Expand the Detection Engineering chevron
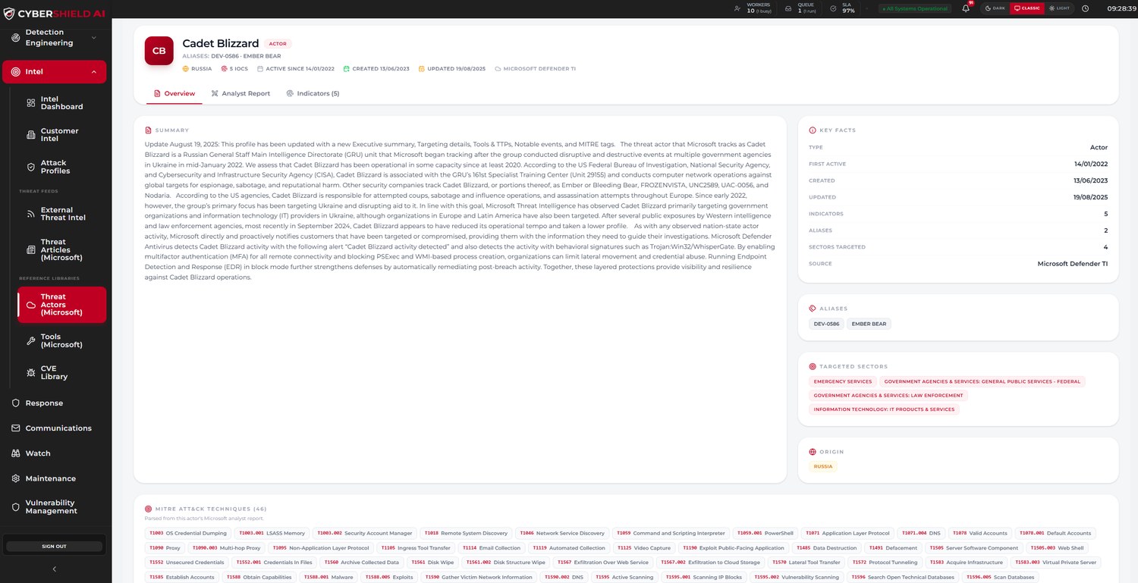This screenshot has width=1138, height=583. (x=94, y=37)
